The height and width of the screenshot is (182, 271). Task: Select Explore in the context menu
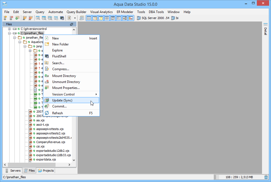(71, 50)
